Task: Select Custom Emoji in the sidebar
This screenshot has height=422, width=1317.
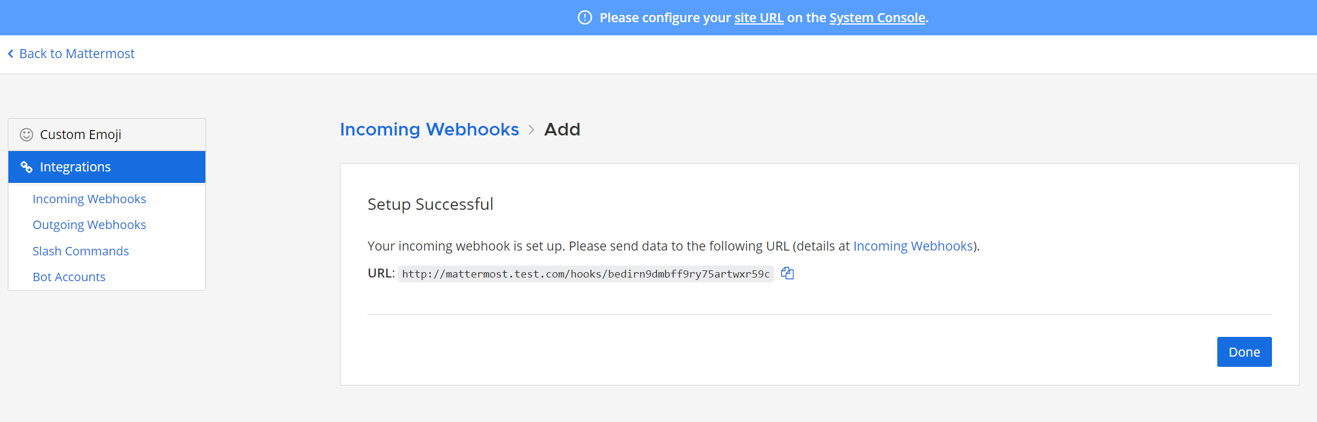Action: [107, 134]
